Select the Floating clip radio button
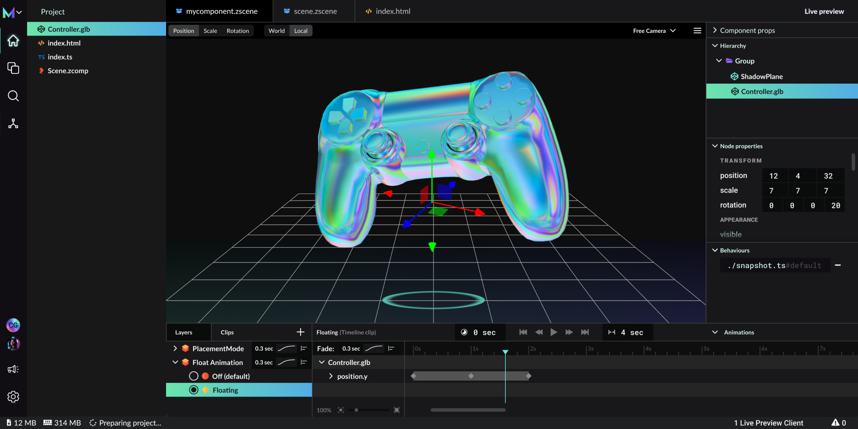The width and height of the screenshot is (858, 429). 194,389
